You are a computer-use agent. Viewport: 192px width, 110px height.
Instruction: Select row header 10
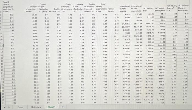click(x=1, y=39)
